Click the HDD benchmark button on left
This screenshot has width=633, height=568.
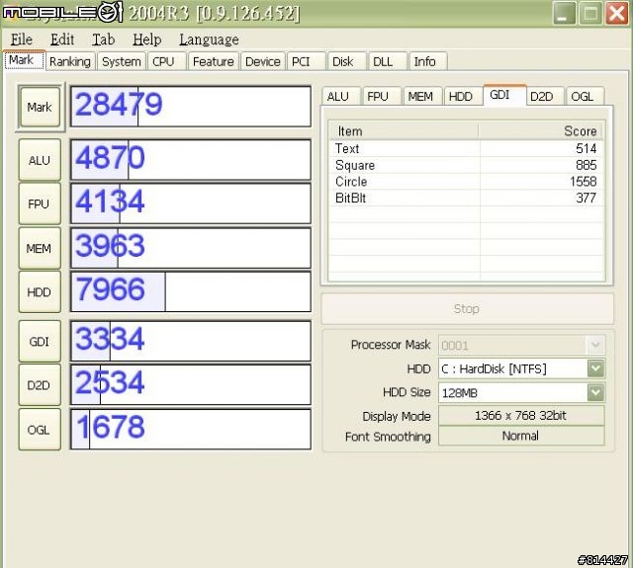[40, 292]
